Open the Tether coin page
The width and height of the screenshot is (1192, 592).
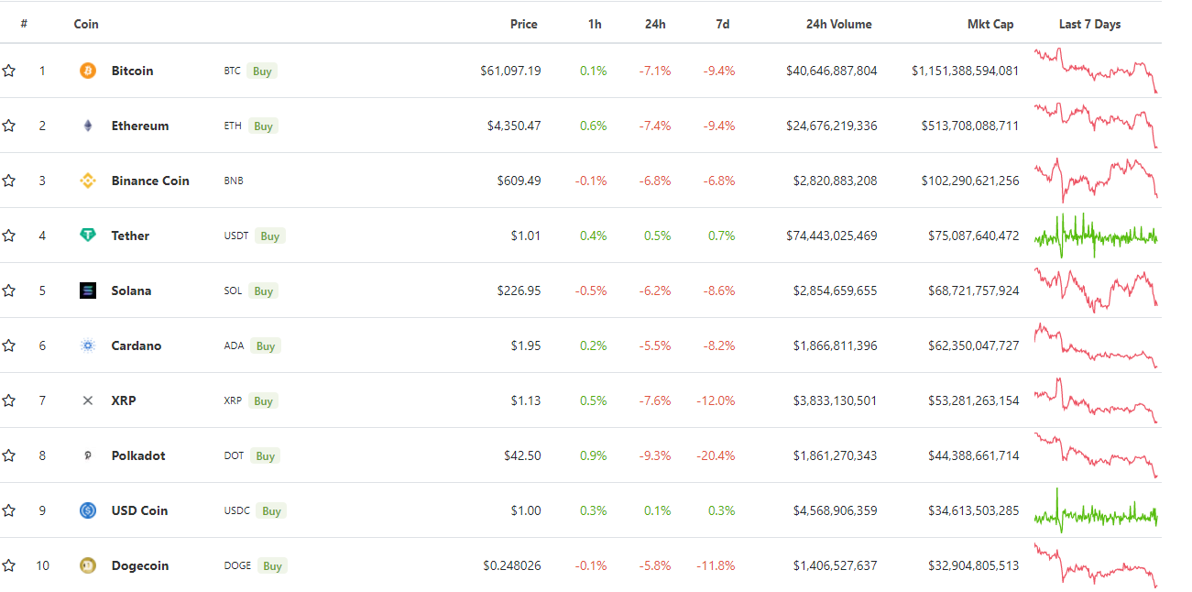click(x=130, y=236)
